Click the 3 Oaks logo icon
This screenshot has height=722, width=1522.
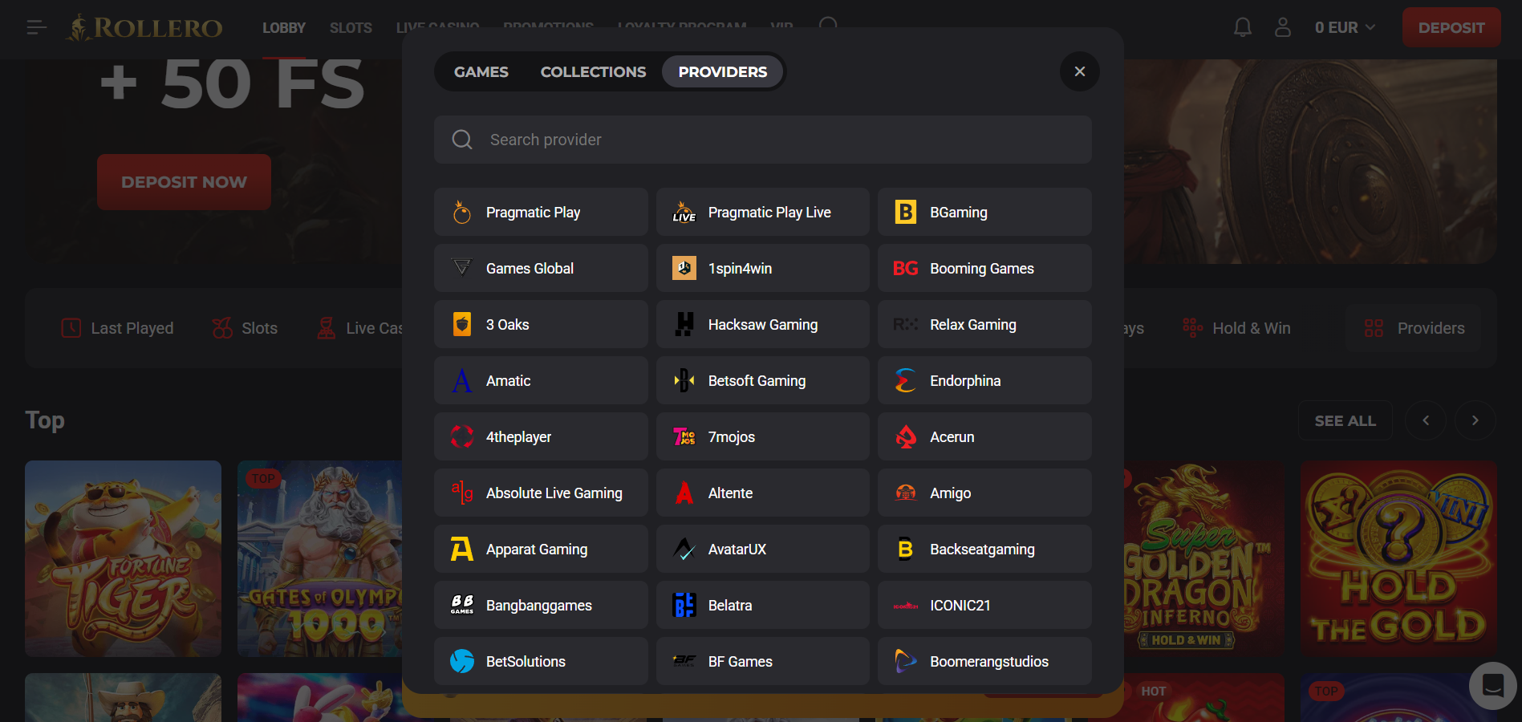pos(462,324)
